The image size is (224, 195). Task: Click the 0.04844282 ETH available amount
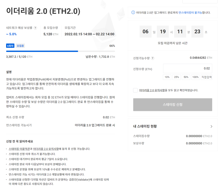click(201, 58)
